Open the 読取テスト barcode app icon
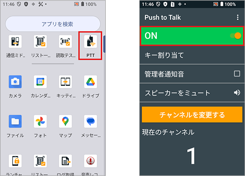245x176 pixels. pyautogui.click(x=66, y=41)
